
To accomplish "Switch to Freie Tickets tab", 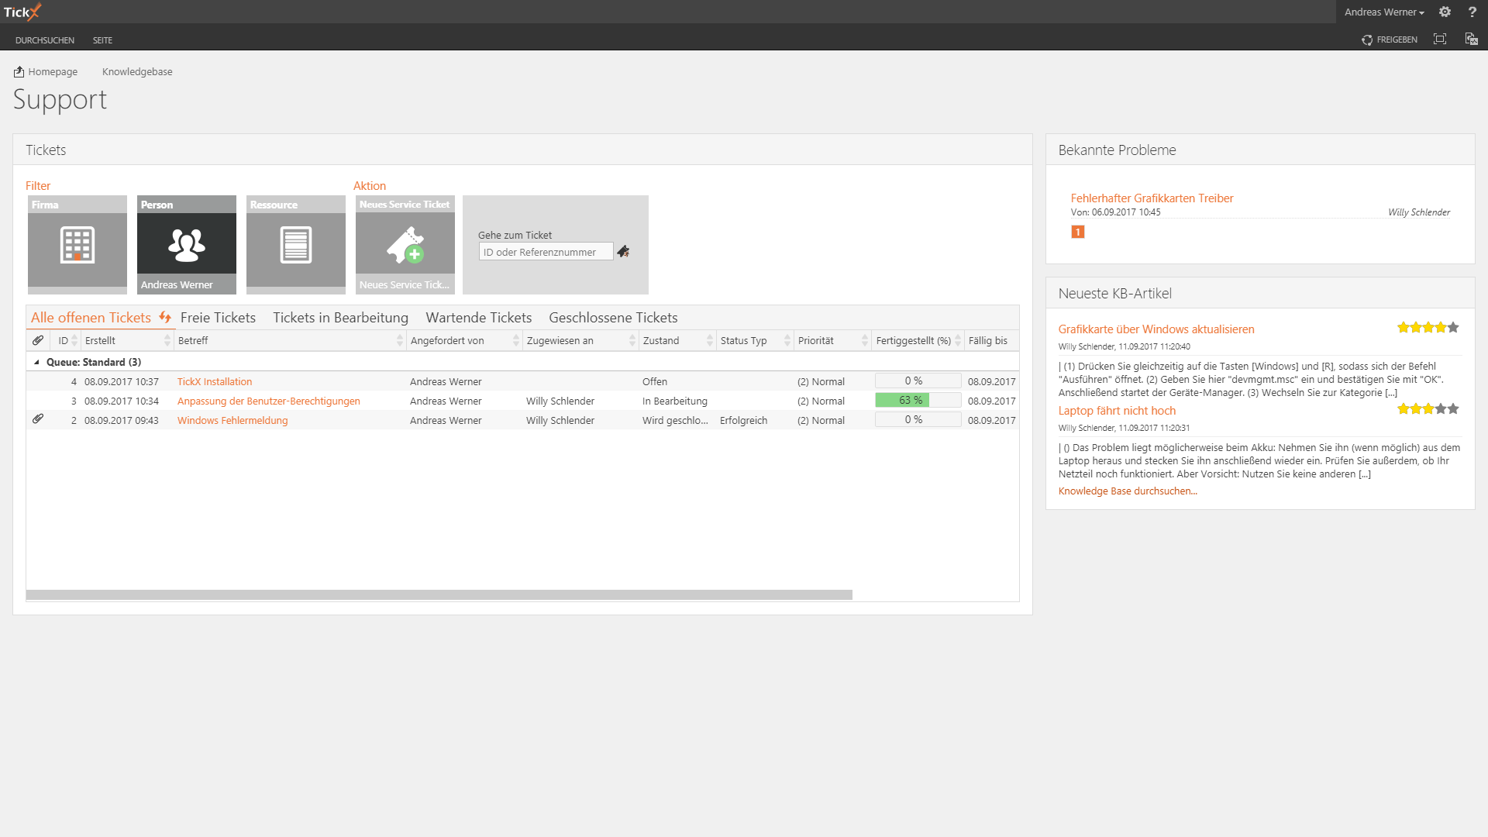I will coord(218,318).
